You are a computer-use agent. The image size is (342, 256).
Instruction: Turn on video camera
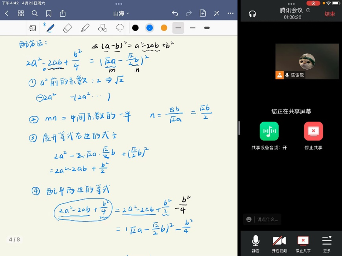(279, 243)
